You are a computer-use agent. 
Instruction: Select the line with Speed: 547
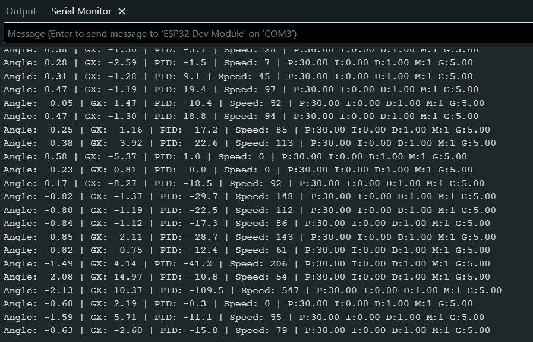coord(253,291)
